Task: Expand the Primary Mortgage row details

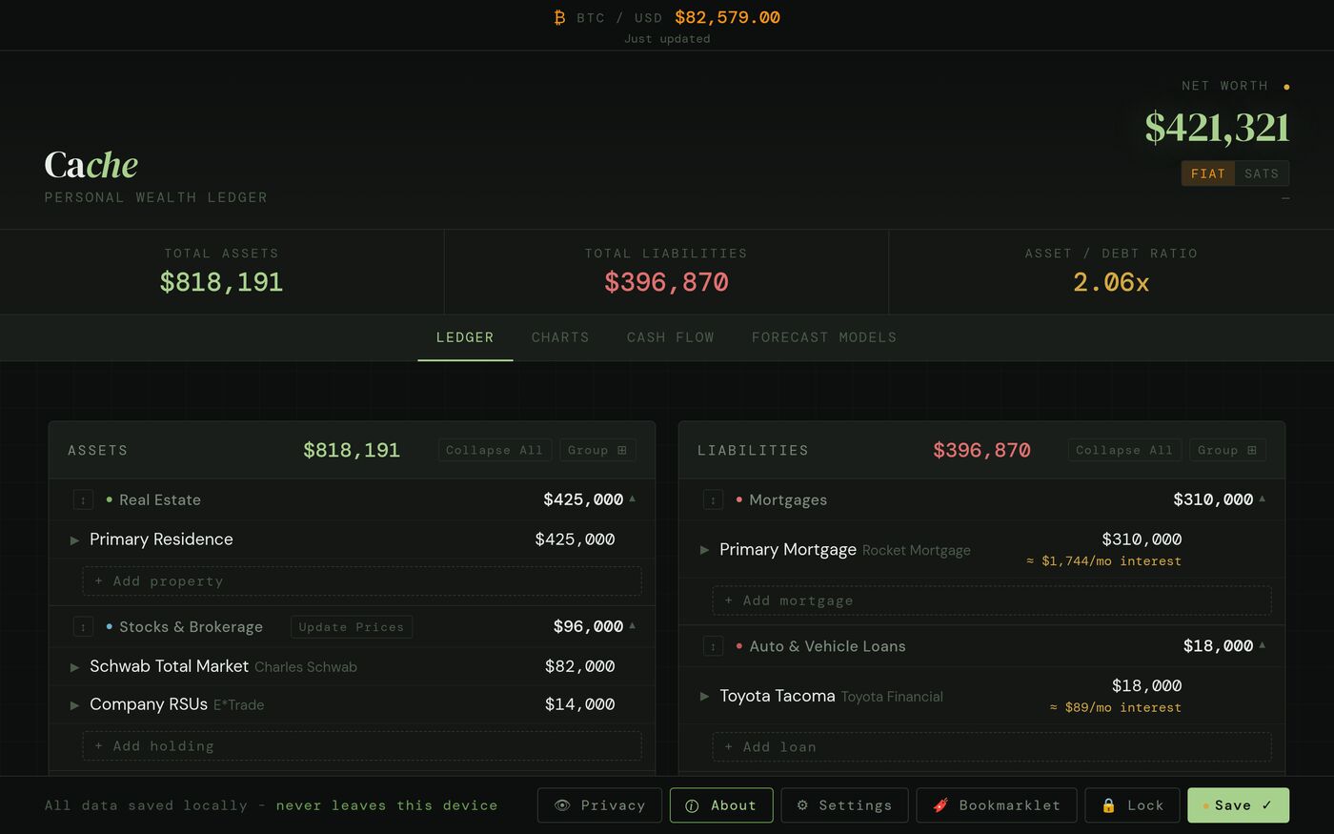Action: coord(704,550)
